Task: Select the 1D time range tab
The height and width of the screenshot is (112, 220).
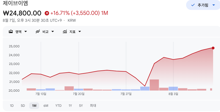Action: (12, 106)
